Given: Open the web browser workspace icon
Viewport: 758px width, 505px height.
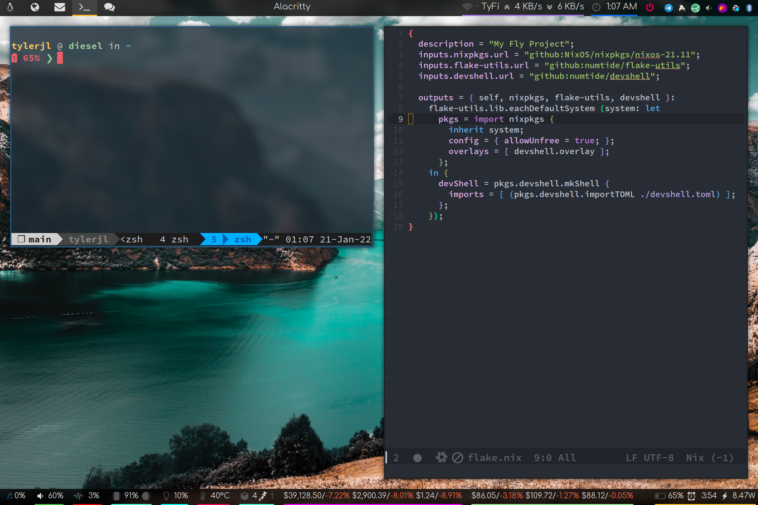Looking at the screenshot, I should [35, 7].
